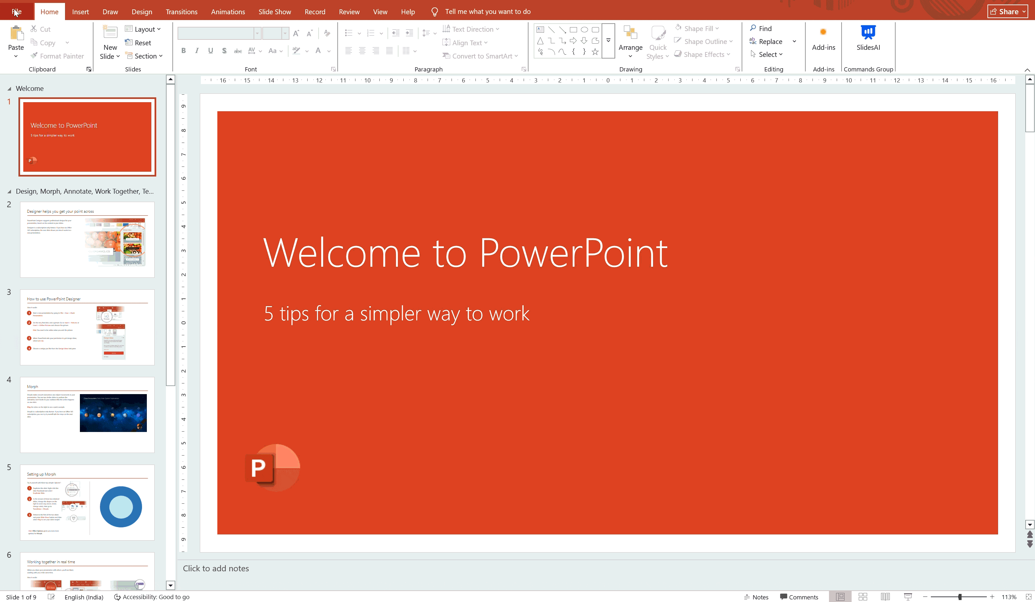Switch to Slide Sorter view icon
Screen dimensions: 1035x602
pos(863,597)
